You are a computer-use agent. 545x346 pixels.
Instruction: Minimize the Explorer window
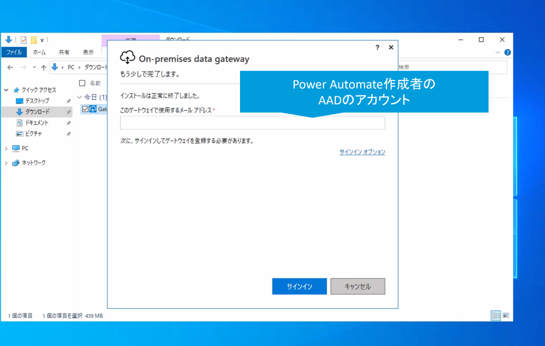[460, 40]
